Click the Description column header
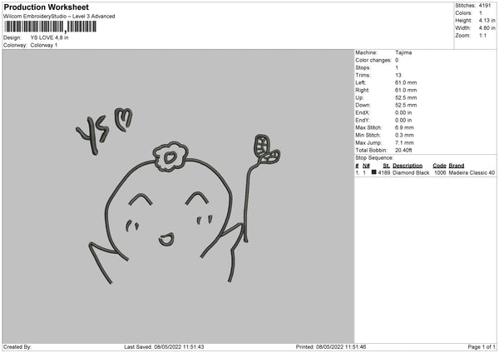 click(408, 166)
